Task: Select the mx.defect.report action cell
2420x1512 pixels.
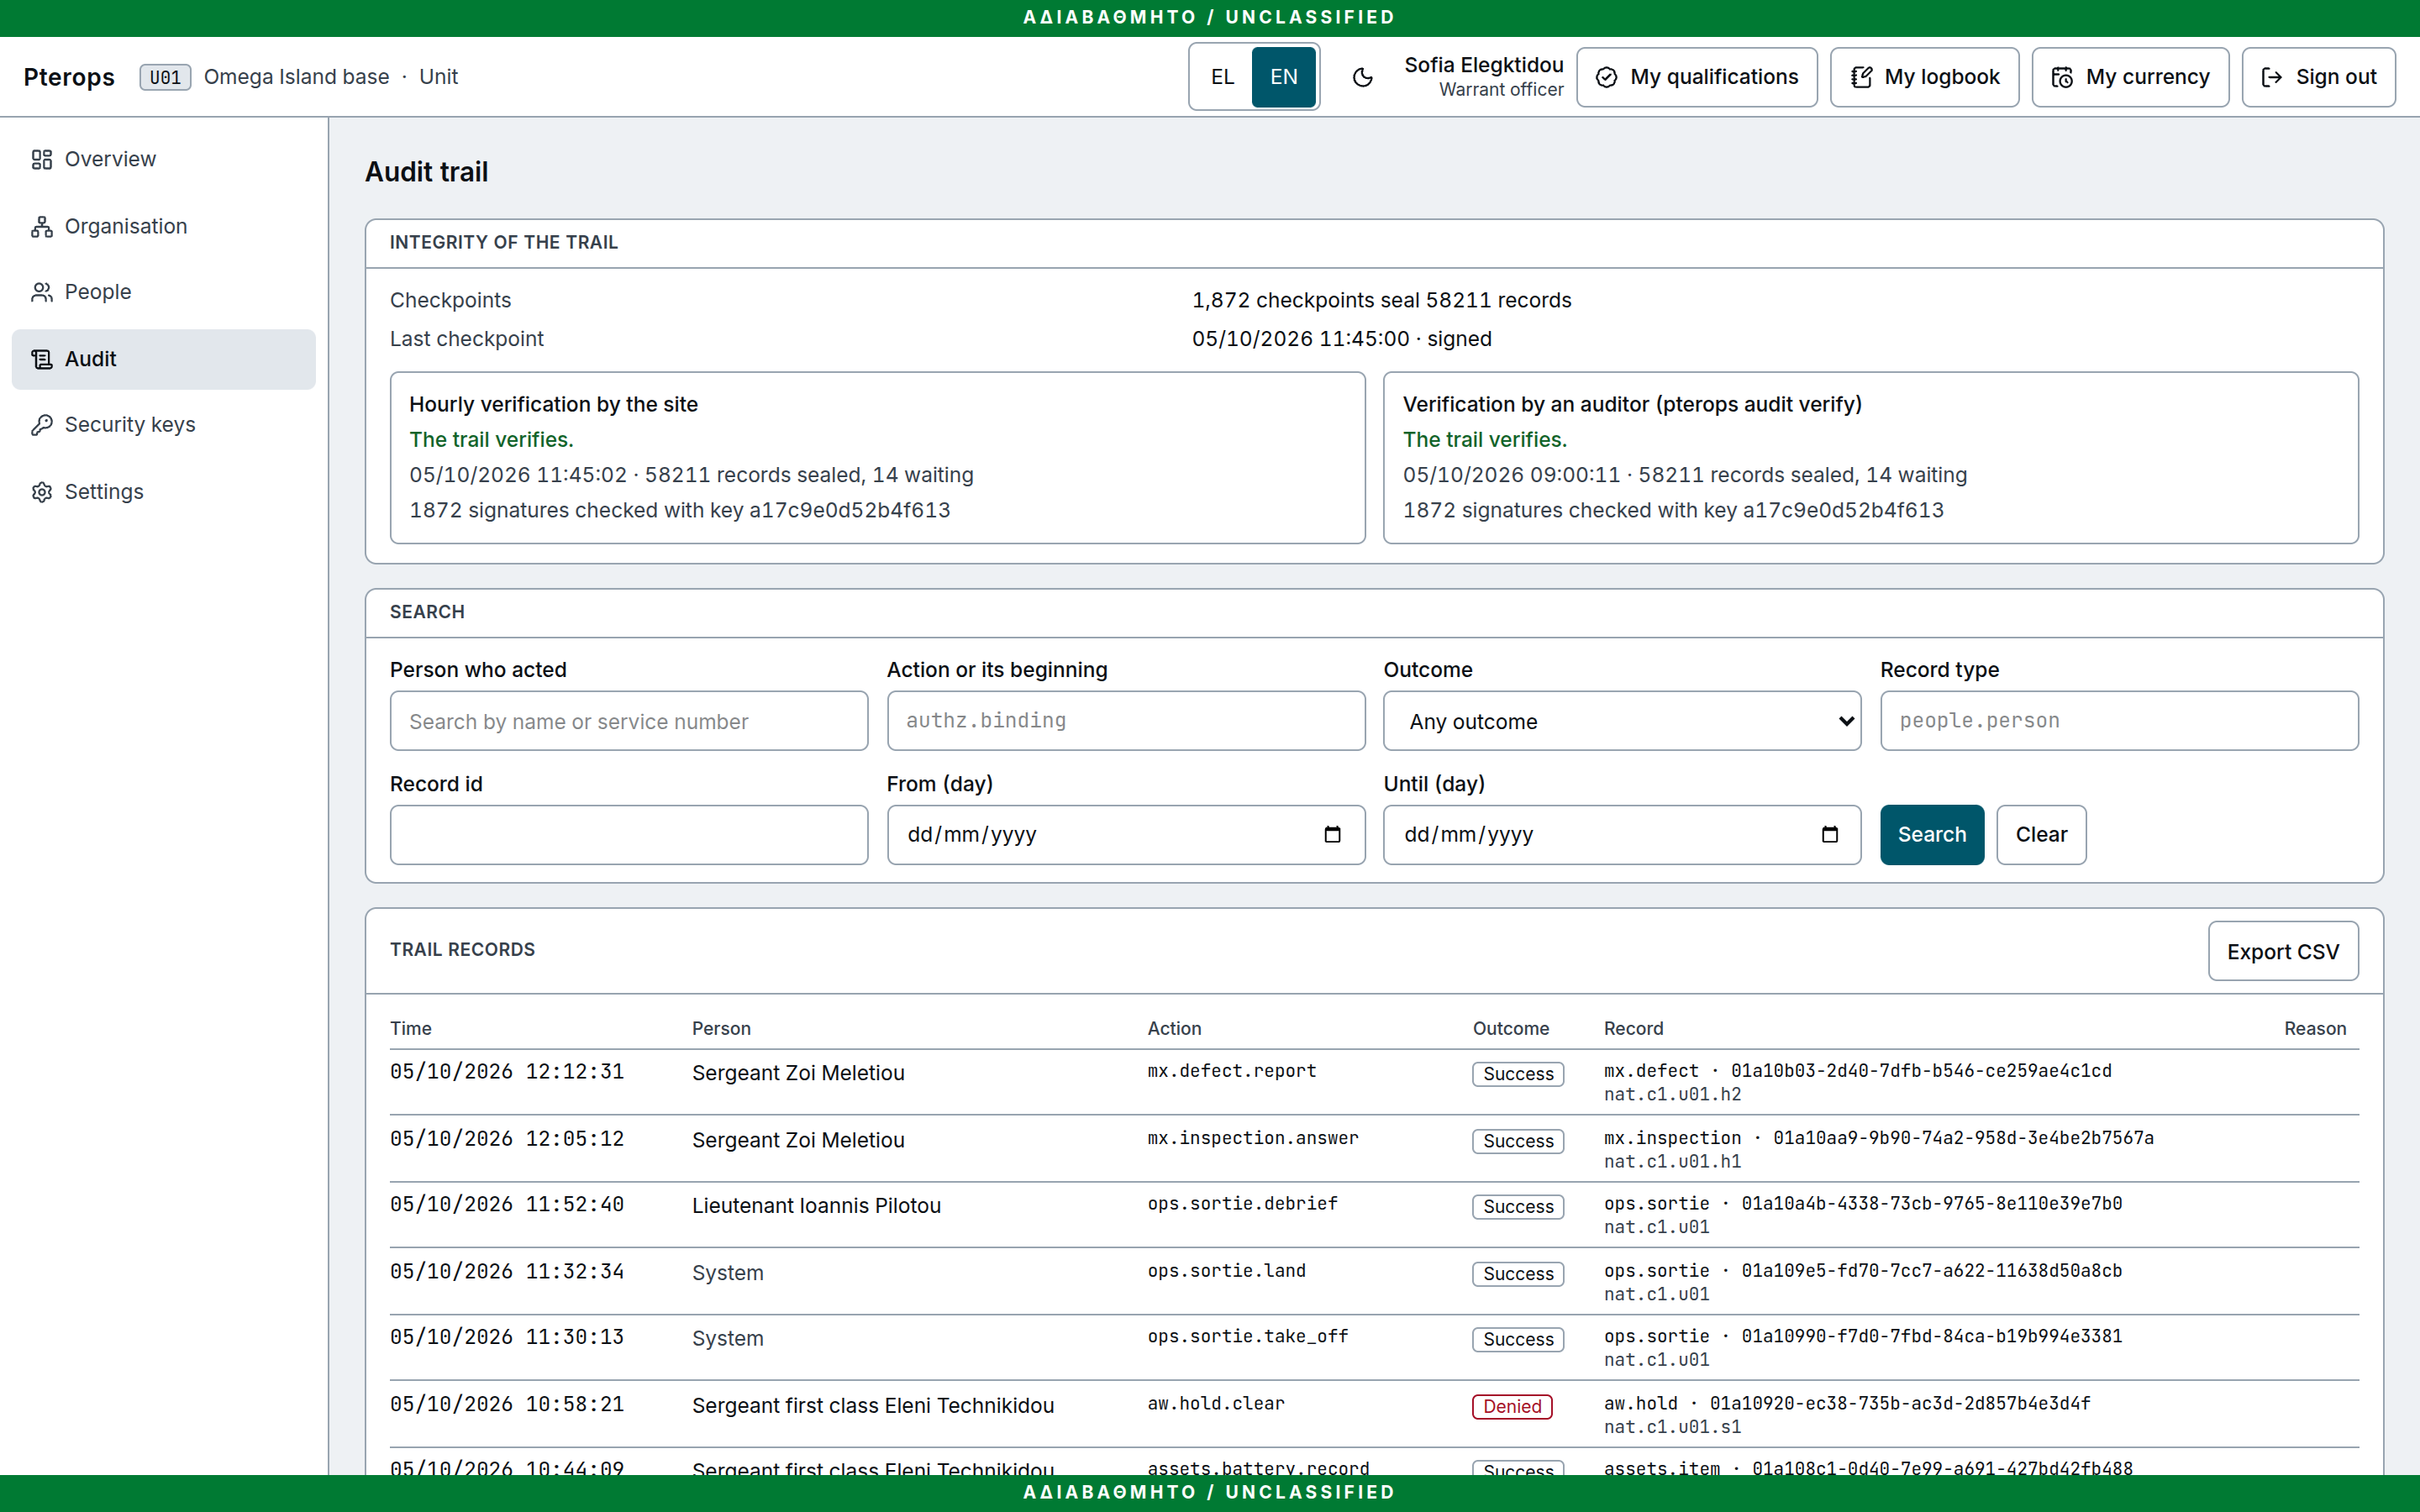Action: (1232, 1071)
